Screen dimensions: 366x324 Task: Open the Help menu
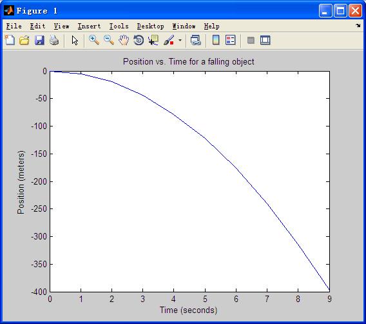[212, 26]
